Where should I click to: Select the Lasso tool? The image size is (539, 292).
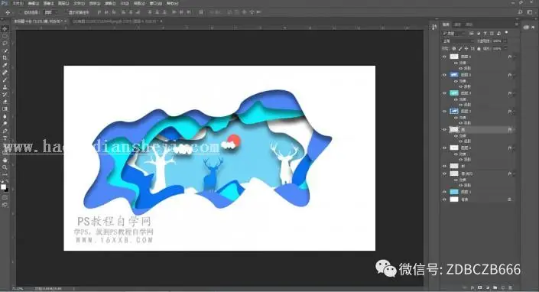[x=5, y=44]
